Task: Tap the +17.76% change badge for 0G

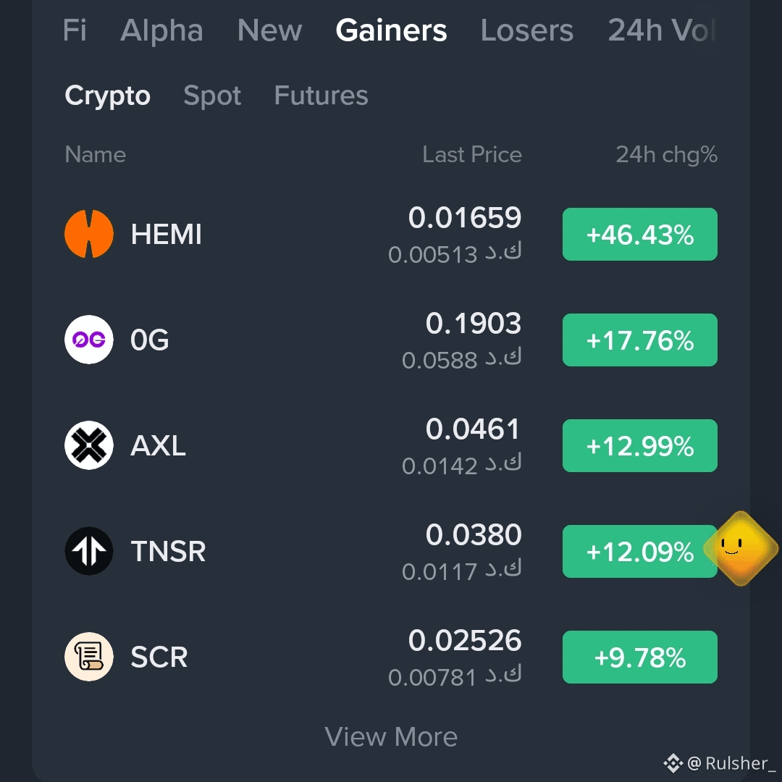Action: pyautogui.click(x=640, y=340)
